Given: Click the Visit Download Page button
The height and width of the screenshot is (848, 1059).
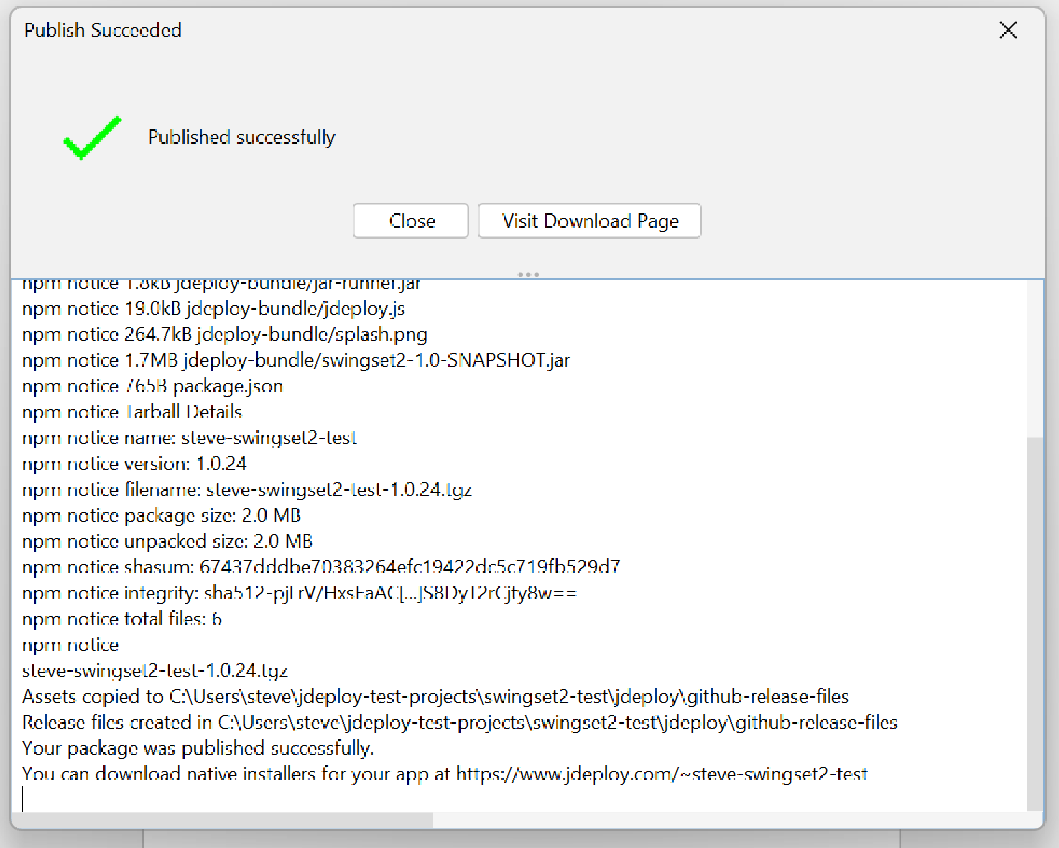Looking at the screenshot, I should (589, 221).
